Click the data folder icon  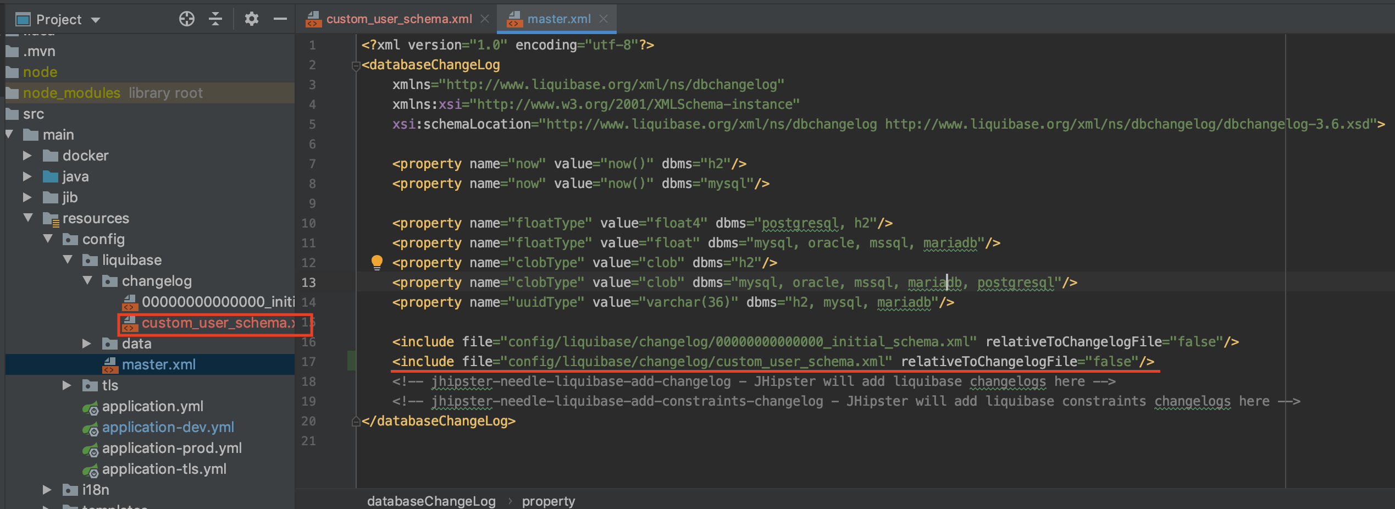click(x=110, y=344)
